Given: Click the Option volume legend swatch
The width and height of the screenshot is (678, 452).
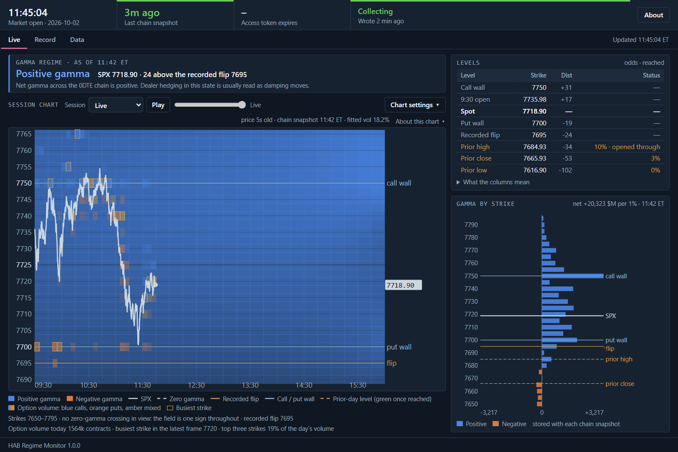Looking at the screenshot, I should point(11,408).
